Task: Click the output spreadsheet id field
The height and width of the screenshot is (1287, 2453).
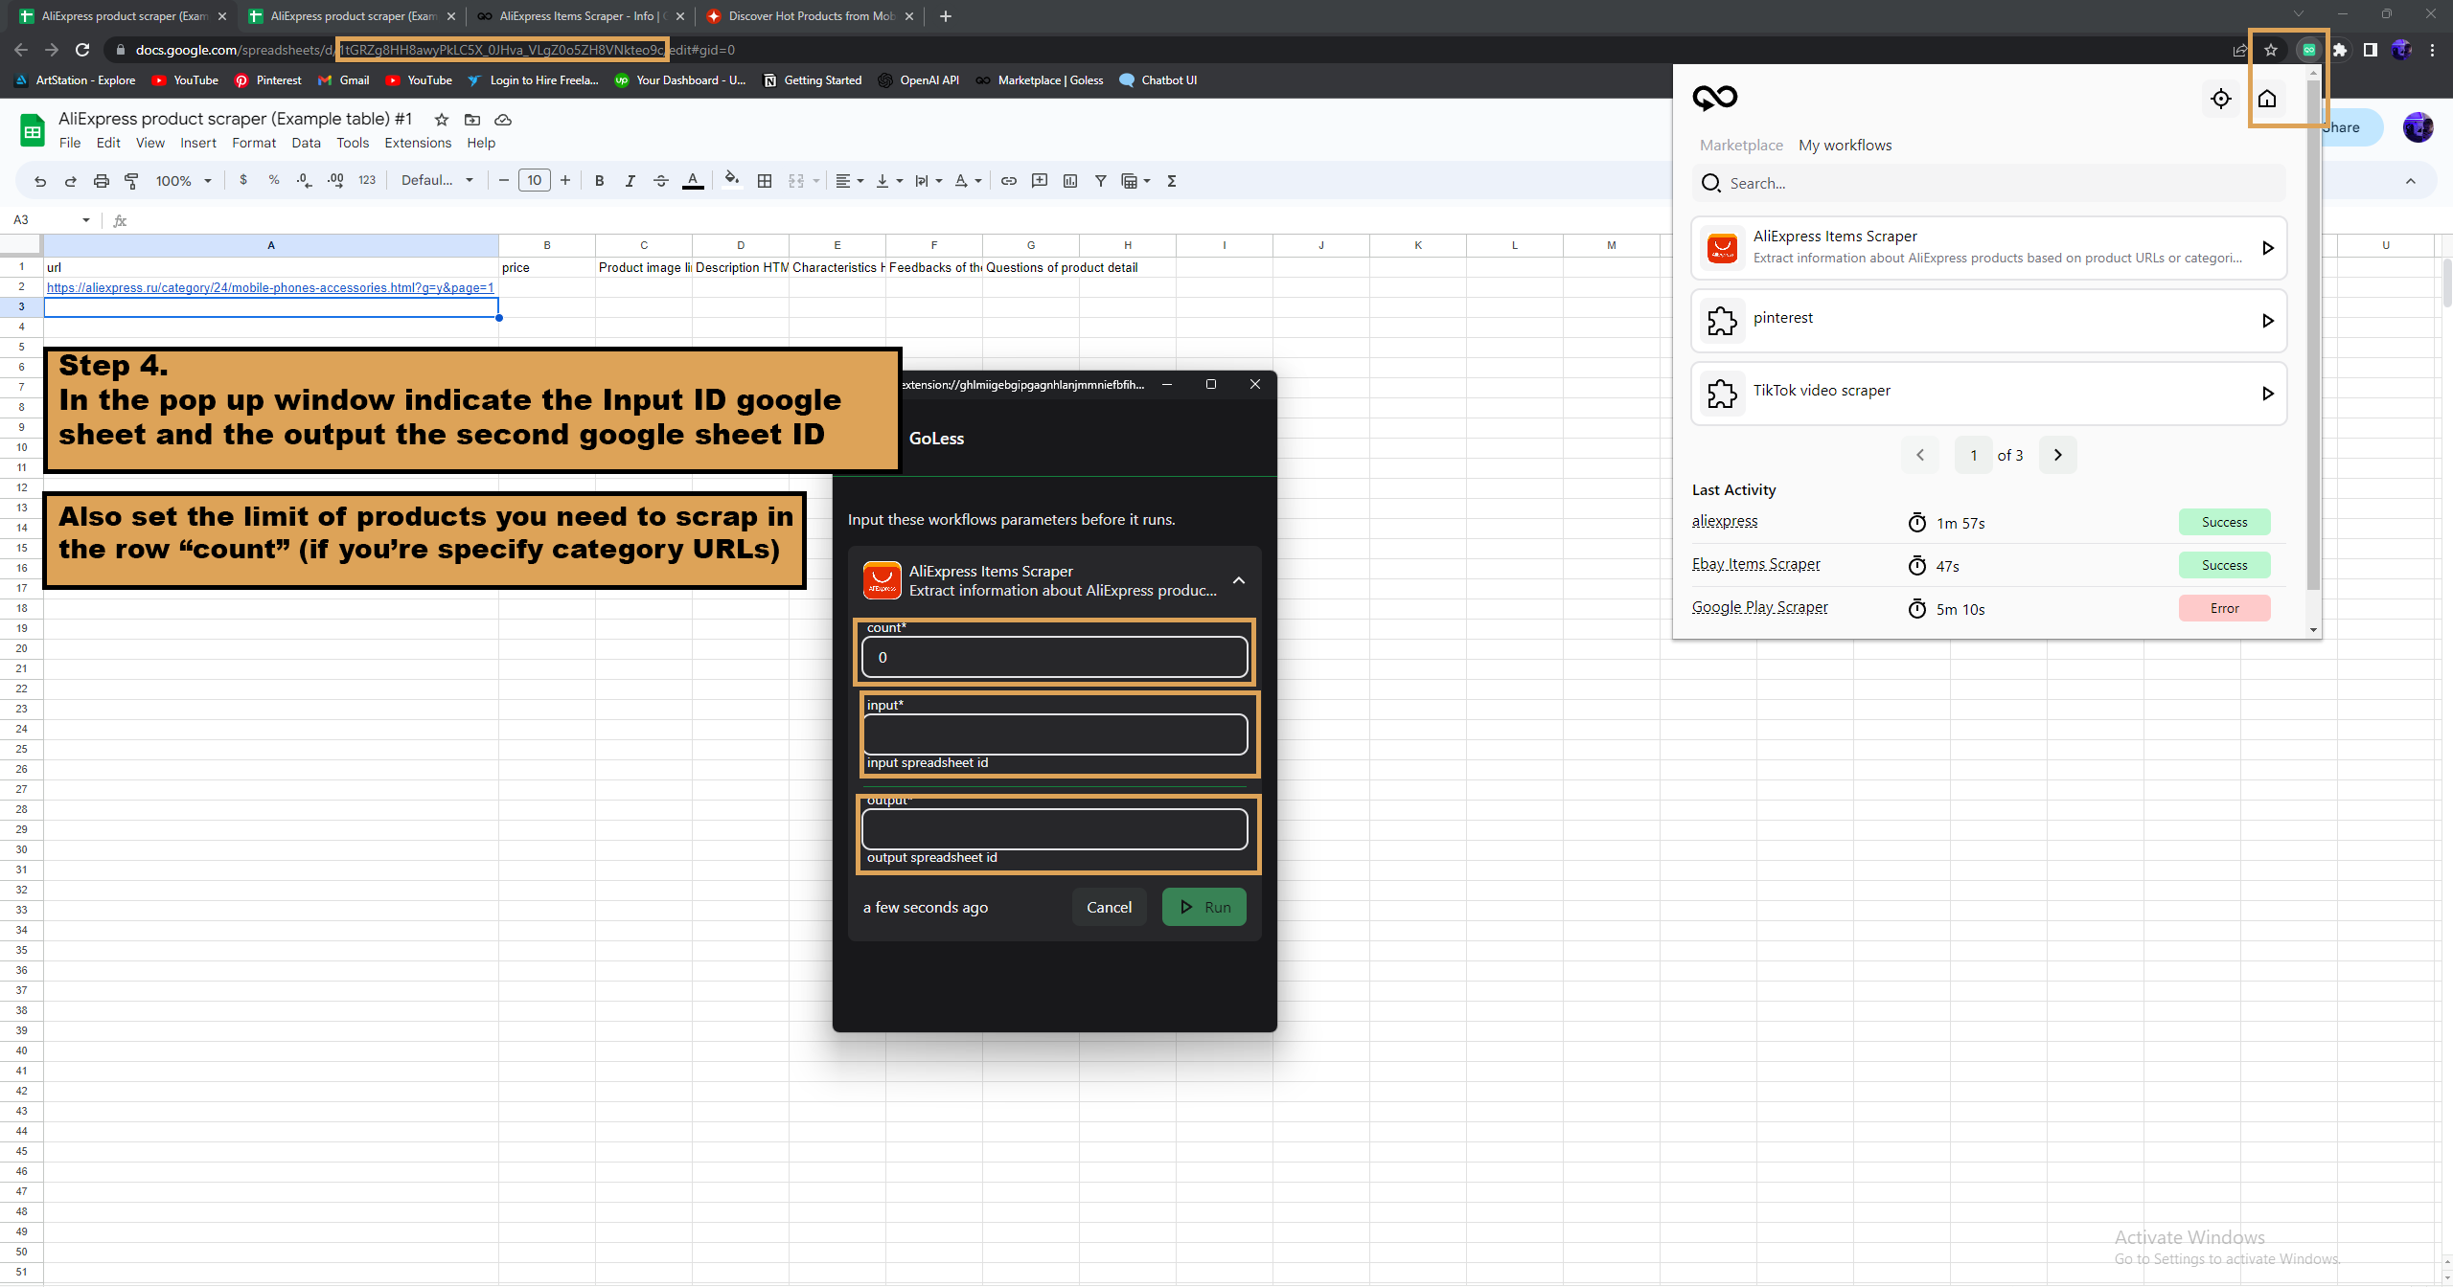Action: 1055,829
